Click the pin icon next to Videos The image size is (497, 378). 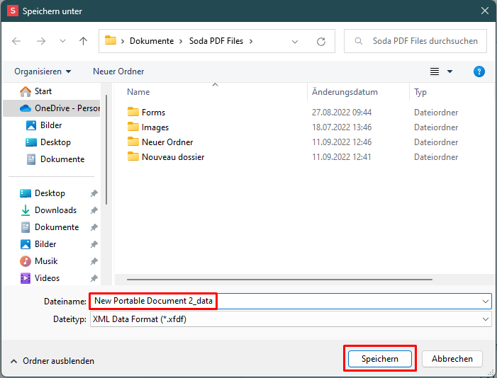pyautogui.click(x=94, y=278)
